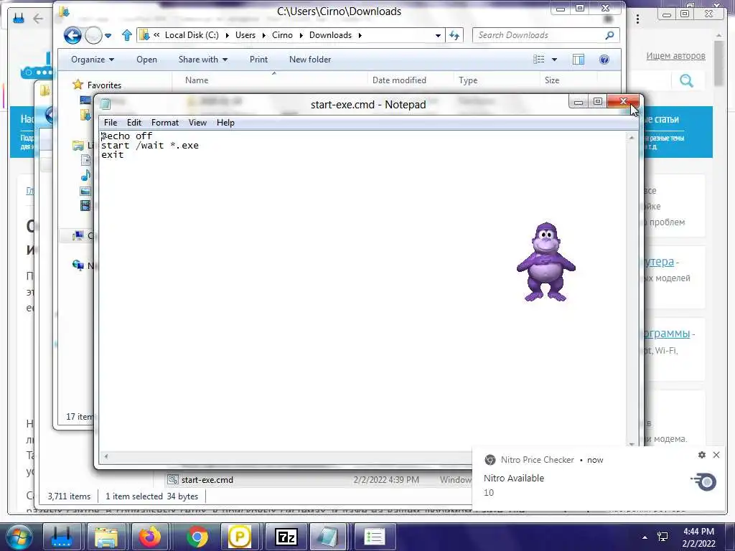The image size is (735, 551).
Task: Click the Refresh button in Explorer address bar
Action: (454, 35)
